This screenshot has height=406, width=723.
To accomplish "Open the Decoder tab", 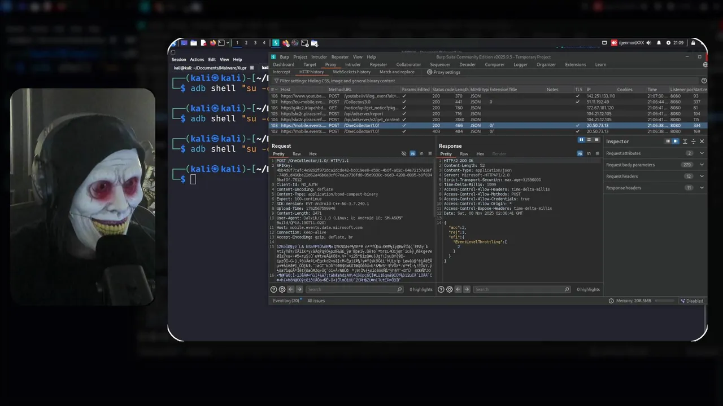I will (x=467, y=64).
